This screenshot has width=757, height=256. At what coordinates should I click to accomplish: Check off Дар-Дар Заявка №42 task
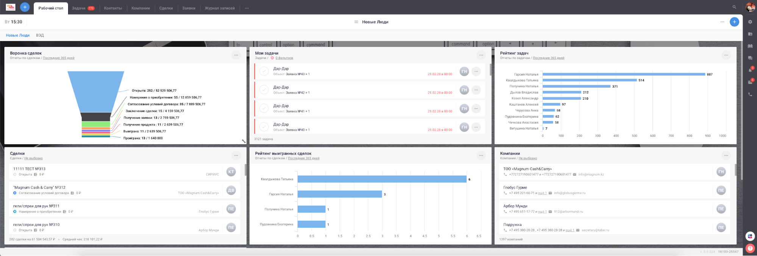(x=264, y=90)
